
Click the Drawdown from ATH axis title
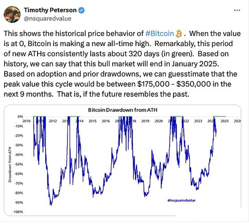click(10, 164)
